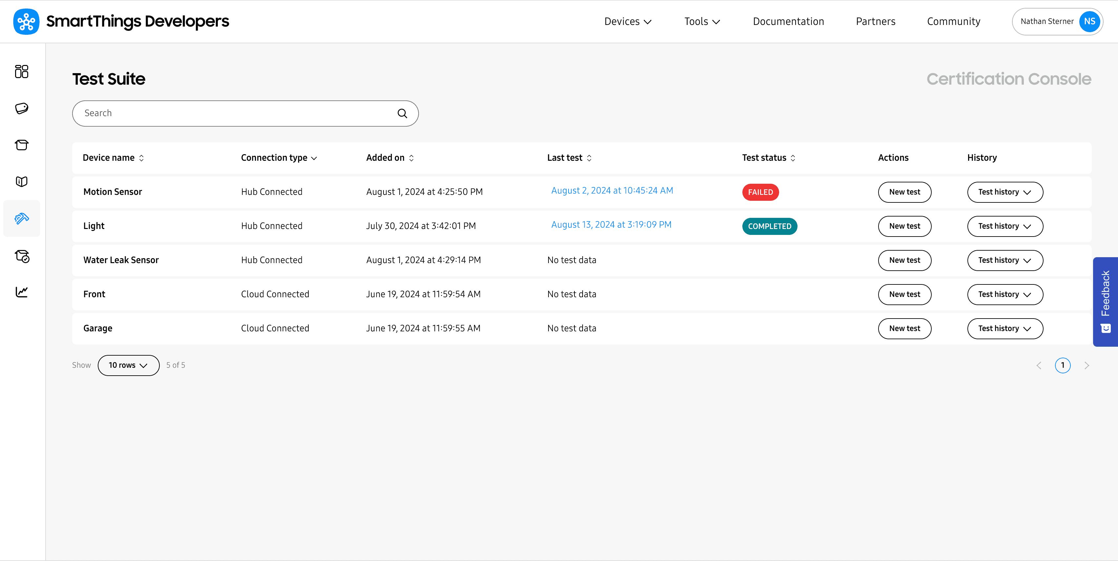Image resolution: width=1118 pixels, height=561 pixels.
Task: Select the Light device name
Action: [94, 226]
